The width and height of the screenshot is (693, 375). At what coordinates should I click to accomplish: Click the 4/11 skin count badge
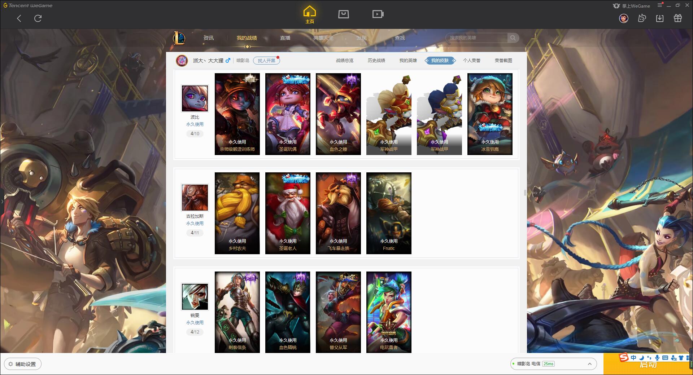point(195,233)
